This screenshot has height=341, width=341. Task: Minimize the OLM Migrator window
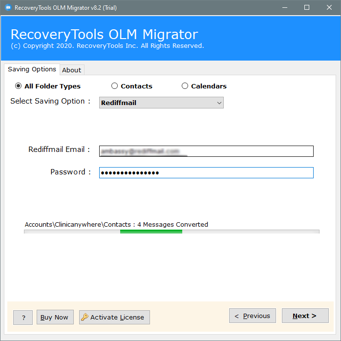pos(285,8)
